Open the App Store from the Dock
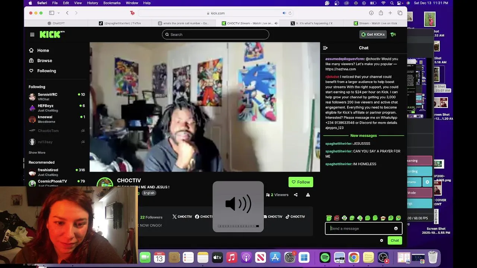 [x=275, y=257]
